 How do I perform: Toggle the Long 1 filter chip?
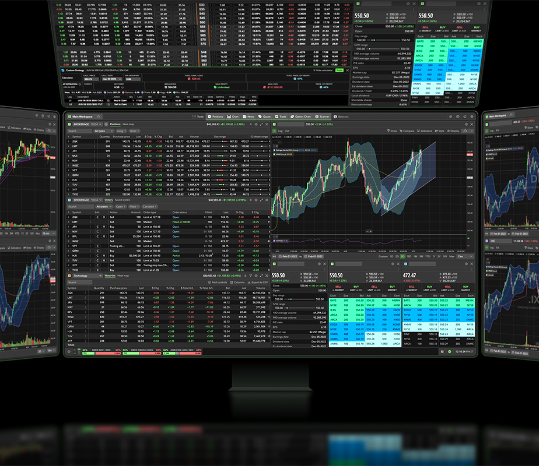click(121, 131)
